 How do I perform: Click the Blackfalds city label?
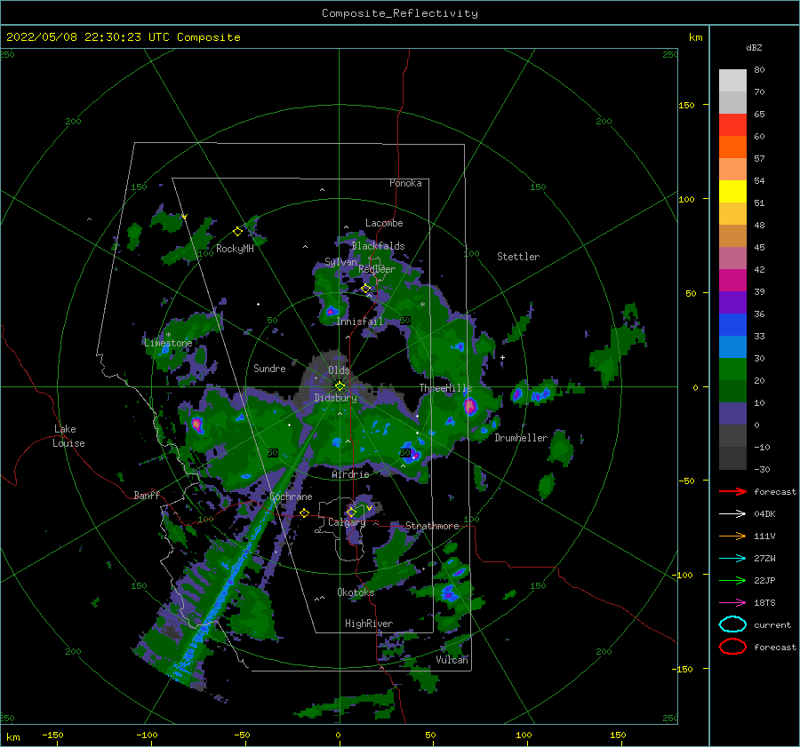[x=378, y=246]
